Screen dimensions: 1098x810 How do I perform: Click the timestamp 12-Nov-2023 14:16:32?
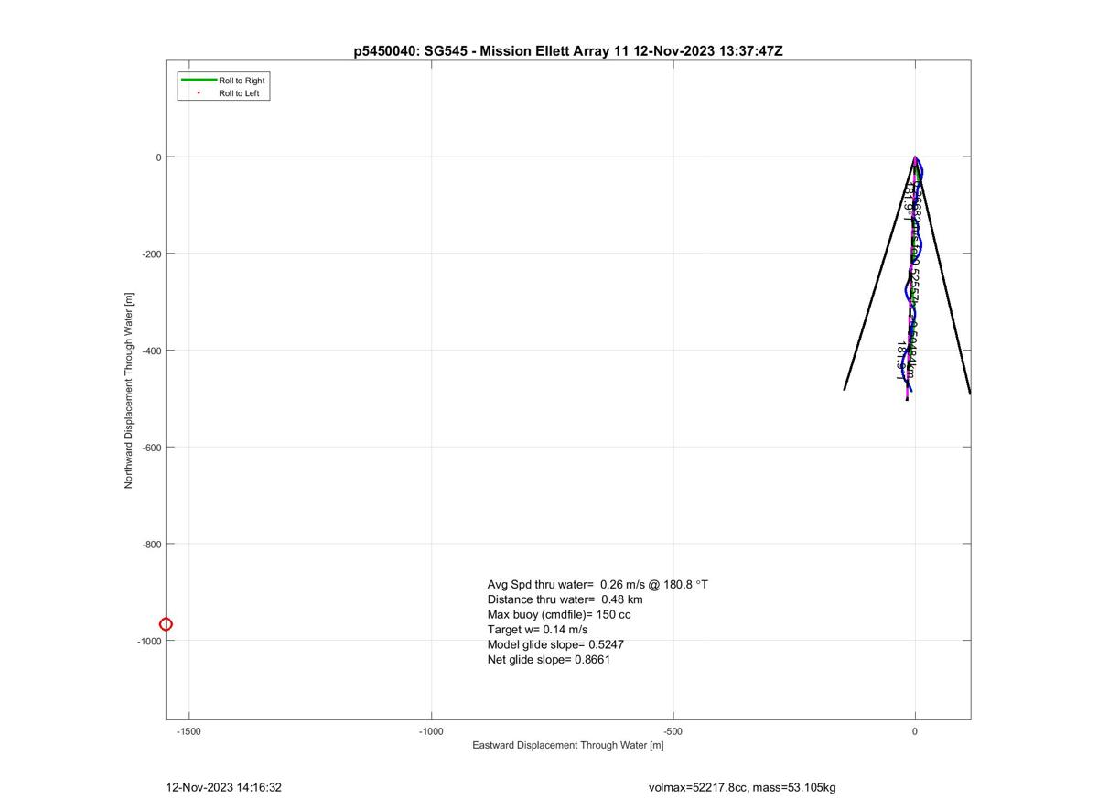coord(223,787)
